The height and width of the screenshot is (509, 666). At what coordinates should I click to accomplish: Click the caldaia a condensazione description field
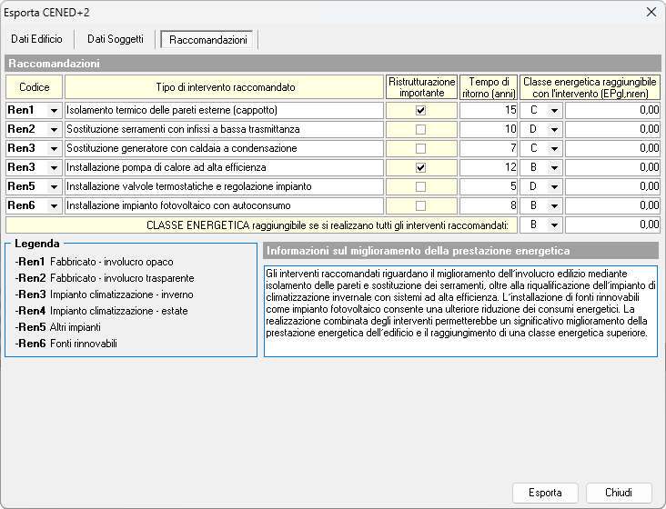pos(224,148)
